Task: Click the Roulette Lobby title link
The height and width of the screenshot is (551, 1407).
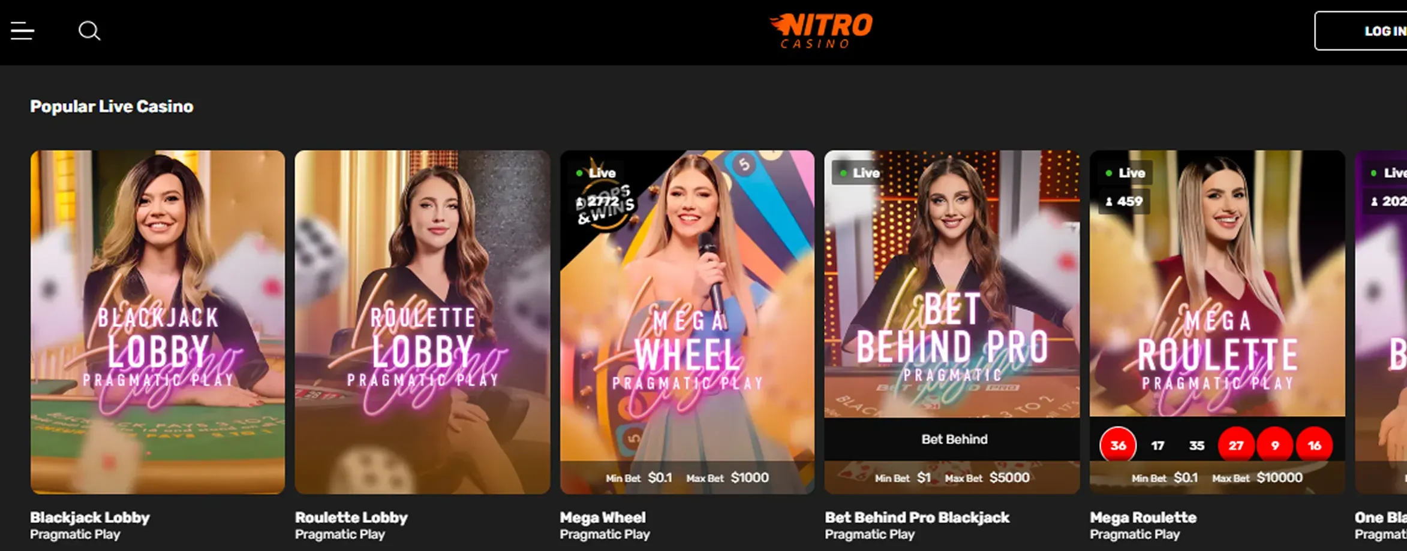Action: (351, 517)
